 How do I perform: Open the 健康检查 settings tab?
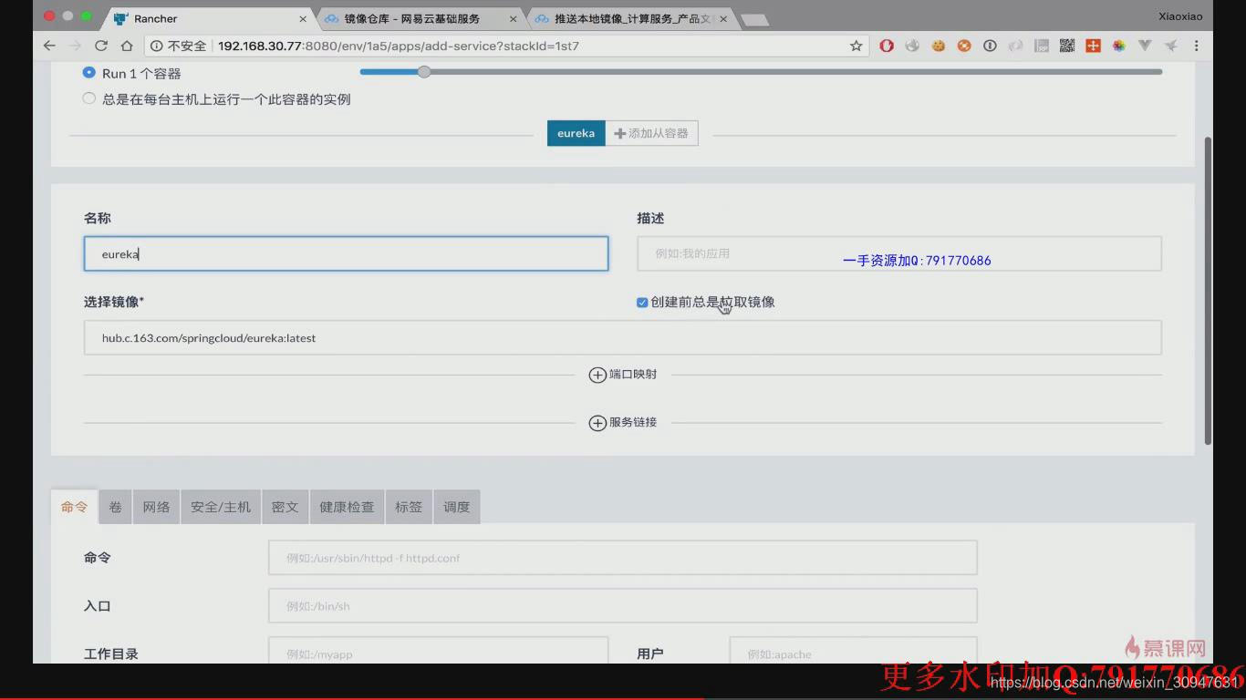pyautogui.click(x=347, y=507)
